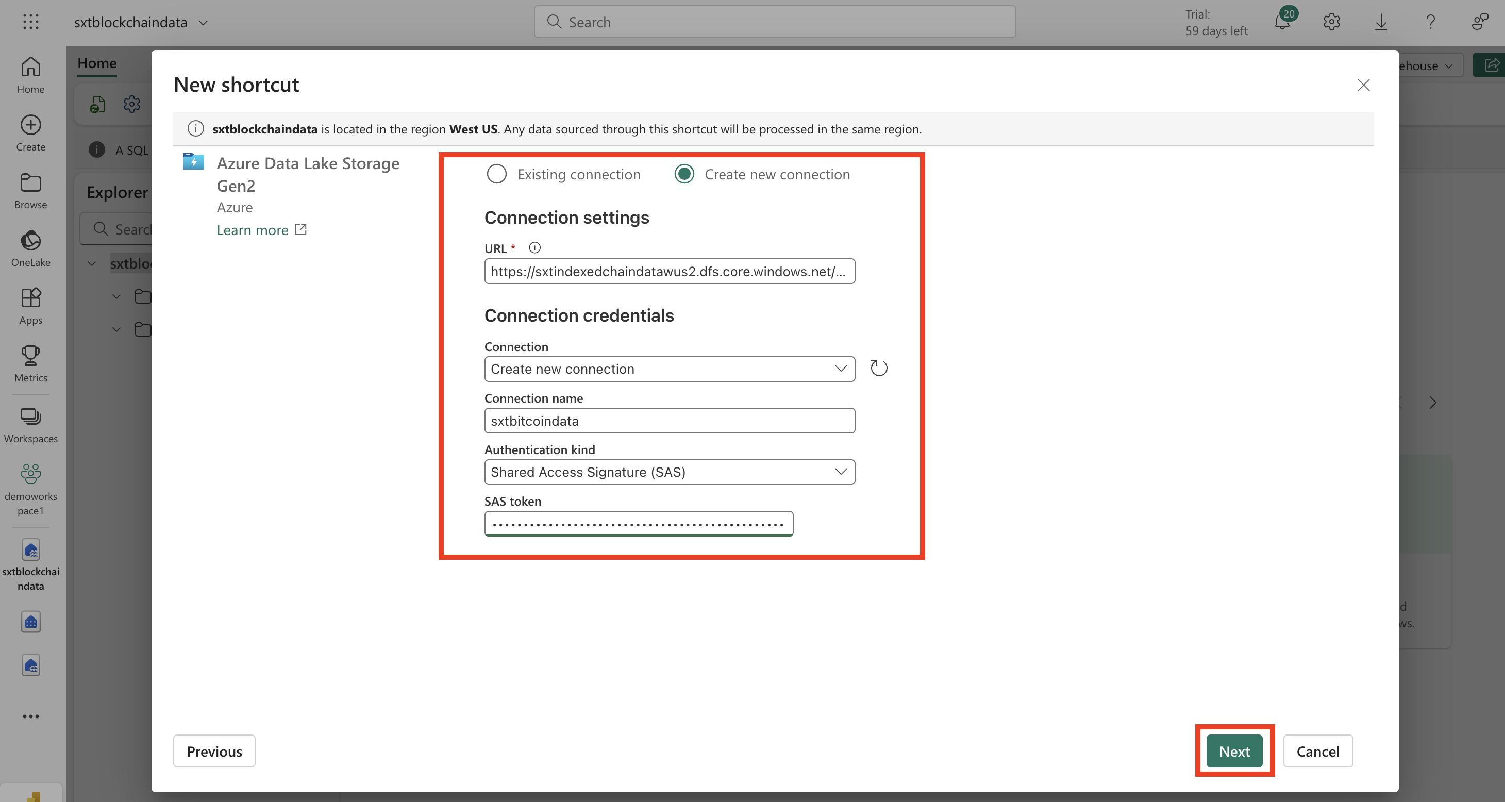The image size is (1505, 802).
Task: Expand the sxtblockchaindata workspace name chevron
Action: 203,22
